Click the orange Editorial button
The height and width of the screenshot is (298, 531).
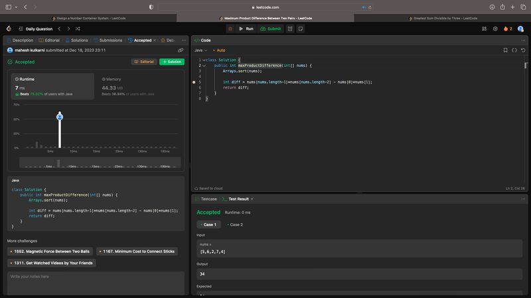click(144, 62)
